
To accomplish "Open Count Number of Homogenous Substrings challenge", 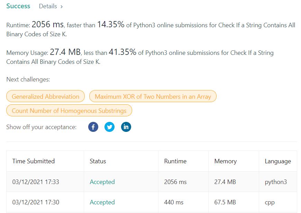I will pos(69,111).
